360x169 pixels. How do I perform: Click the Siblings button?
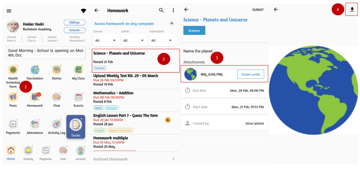[x=74, y=22]
